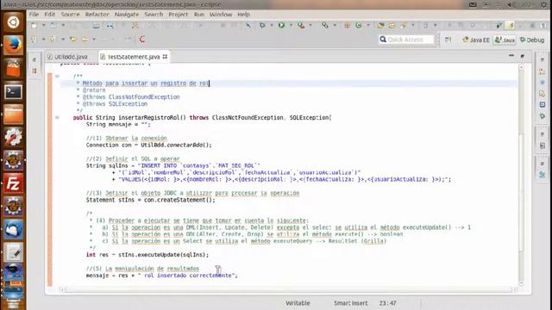Screen dimensions: 552x310
Task: Open Ubuntu Software Center launcher icon
Action: click(x=14, y=68)
